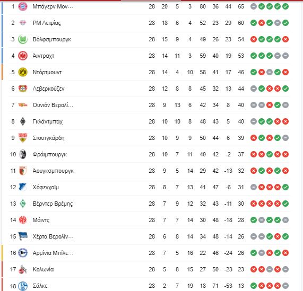
Task: Click the Werder Bremen green diamond logo
Action: (x=23, y=204)
